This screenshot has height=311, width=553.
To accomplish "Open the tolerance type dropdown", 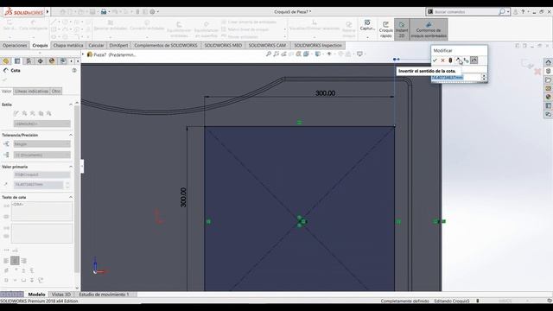I will tap(42, 144).
